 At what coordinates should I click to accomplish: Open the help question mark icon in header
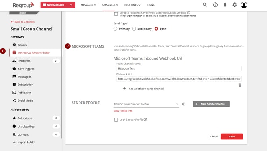pos(215,5)
